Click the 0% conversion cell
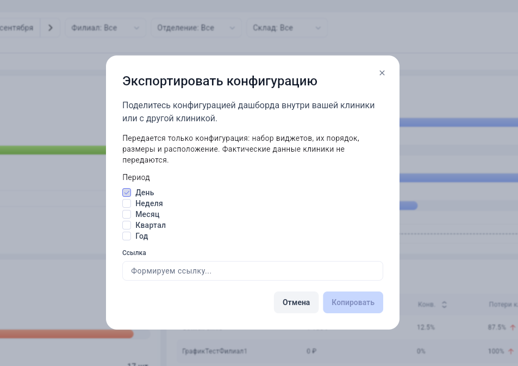 [421, 351]
